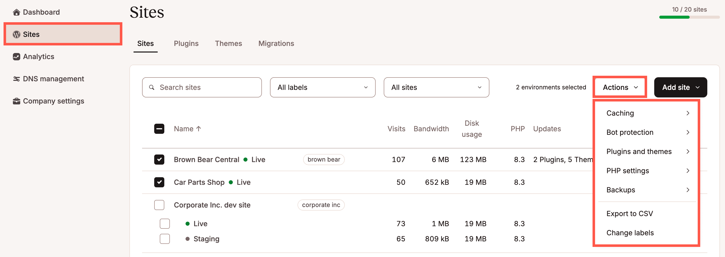
Task: Check the Corporate Inc. dev site checkbox
Action: [159, 205]
